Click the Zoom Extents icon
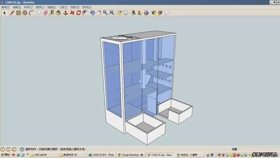This screenshot has width=280, height=158. pos(112,13)
